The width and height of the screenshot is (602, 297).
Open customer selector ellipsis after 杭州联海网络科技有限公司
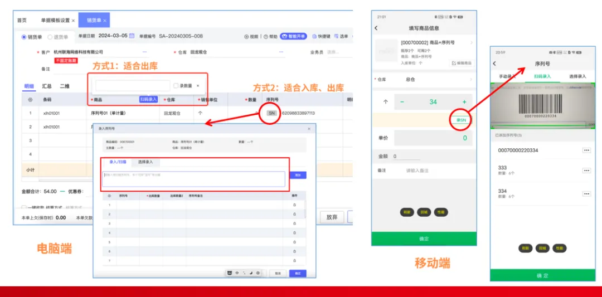click(144, 52)
